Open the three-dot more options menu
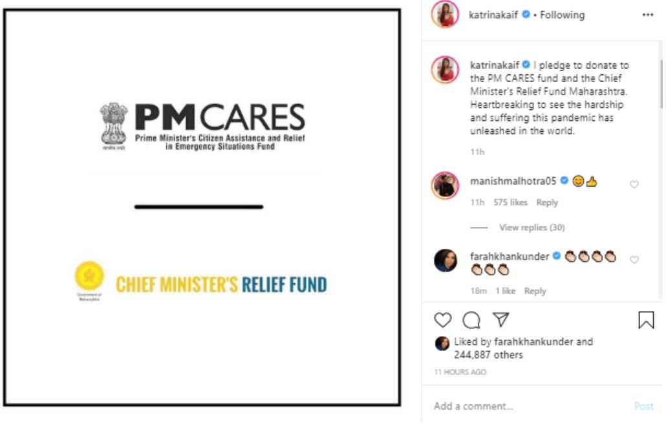 [x=647, y=15]
